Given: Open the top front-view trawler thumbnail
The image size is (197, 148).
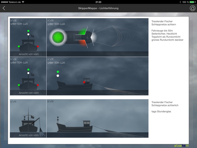Looking at the screenshot, I should click(28, 37).
